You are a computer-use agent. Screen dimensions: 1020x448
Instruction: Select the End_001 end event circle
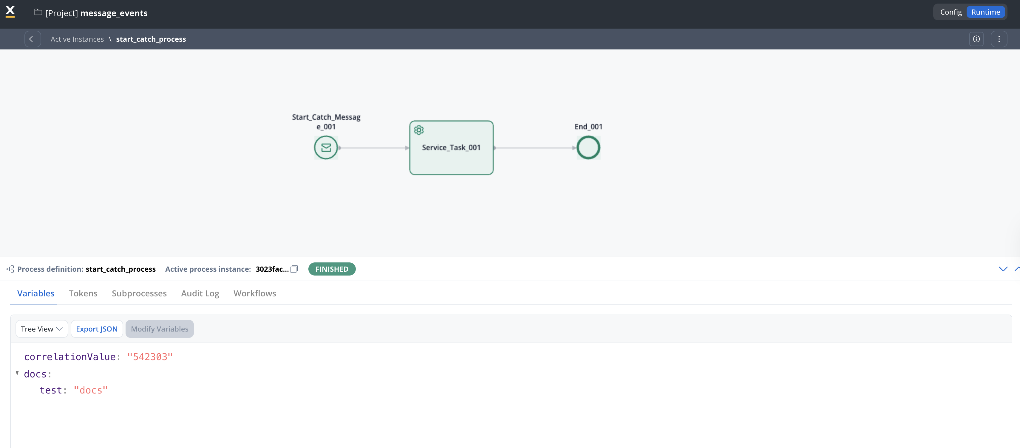[588, 147]
